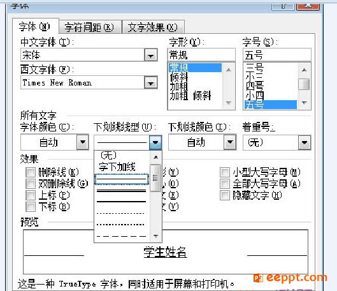Click the 中文字体 field showing 宋体

(x=83, y=55)
